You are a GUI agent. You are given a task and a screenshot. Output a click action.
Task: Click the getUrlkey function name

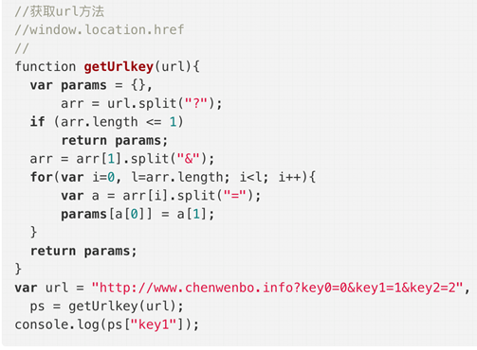(x=119, y=67)
